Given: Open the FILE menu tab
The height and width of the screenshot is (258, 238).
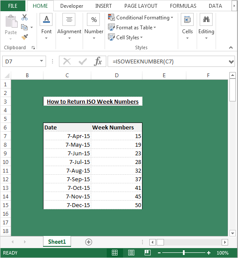Looking at the screenshot, I should click(x=12, y=6).
